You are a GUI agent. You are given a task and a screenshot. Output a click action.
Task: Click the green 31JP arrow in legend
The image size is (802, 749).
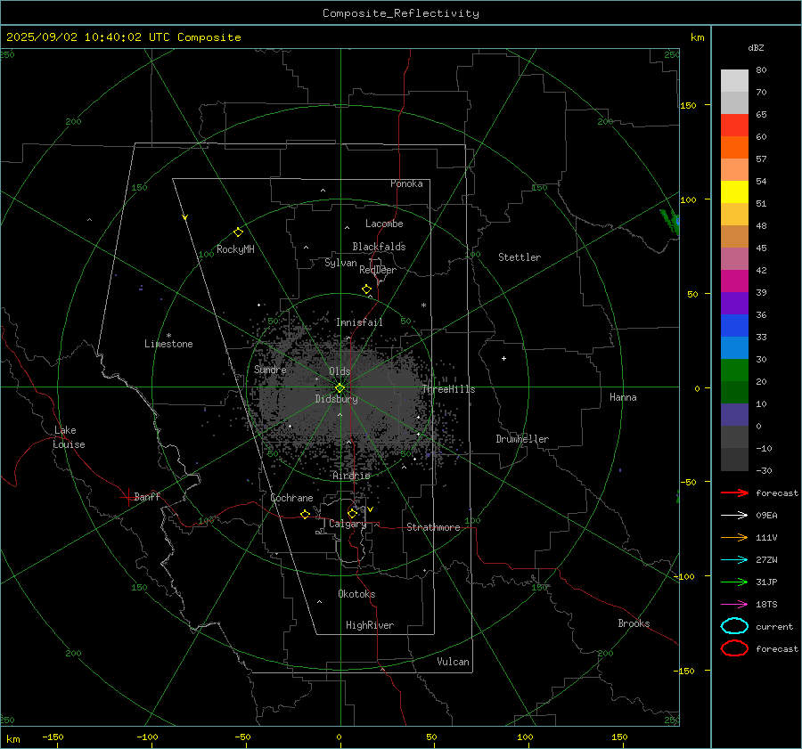[x=735, y=582]
